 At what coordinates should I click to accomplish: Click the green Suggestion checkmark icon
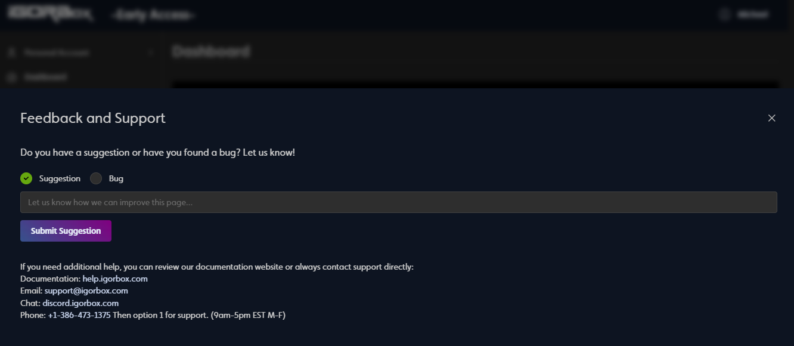pyautogui.click(x=26, y=178)
